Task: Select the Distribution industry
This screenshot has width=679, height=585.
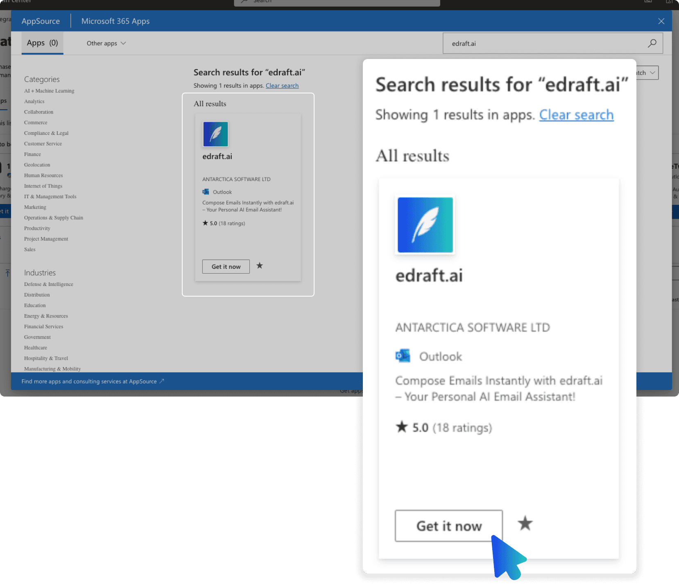Action: coord(37,295)
